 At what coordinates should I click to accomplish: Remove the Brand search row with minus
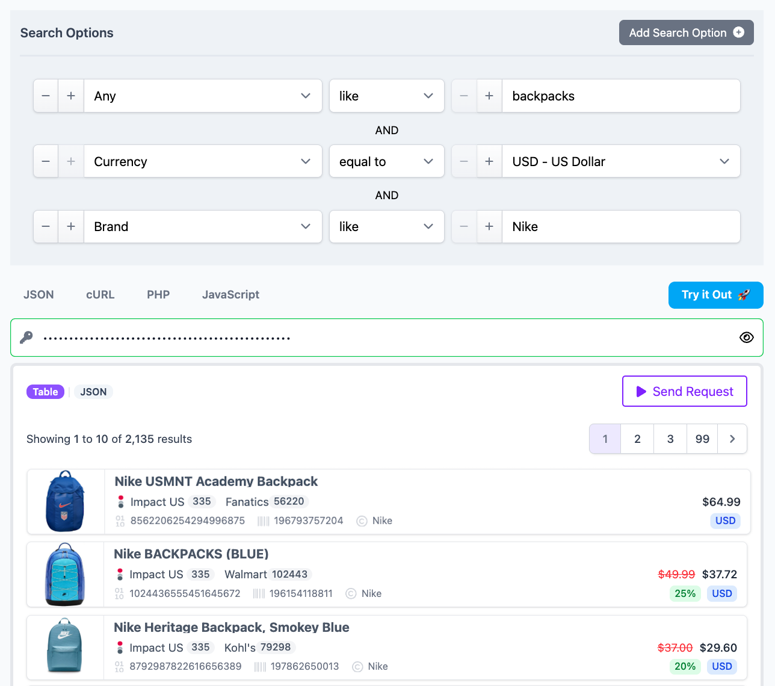pos(46,226)
